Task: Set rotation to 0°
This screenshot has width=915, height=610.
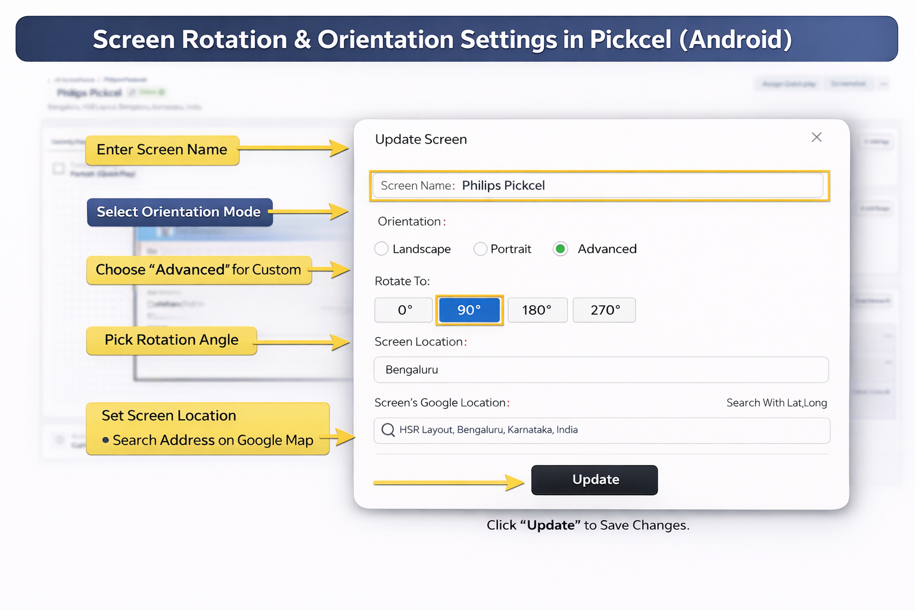Action: 404,310
